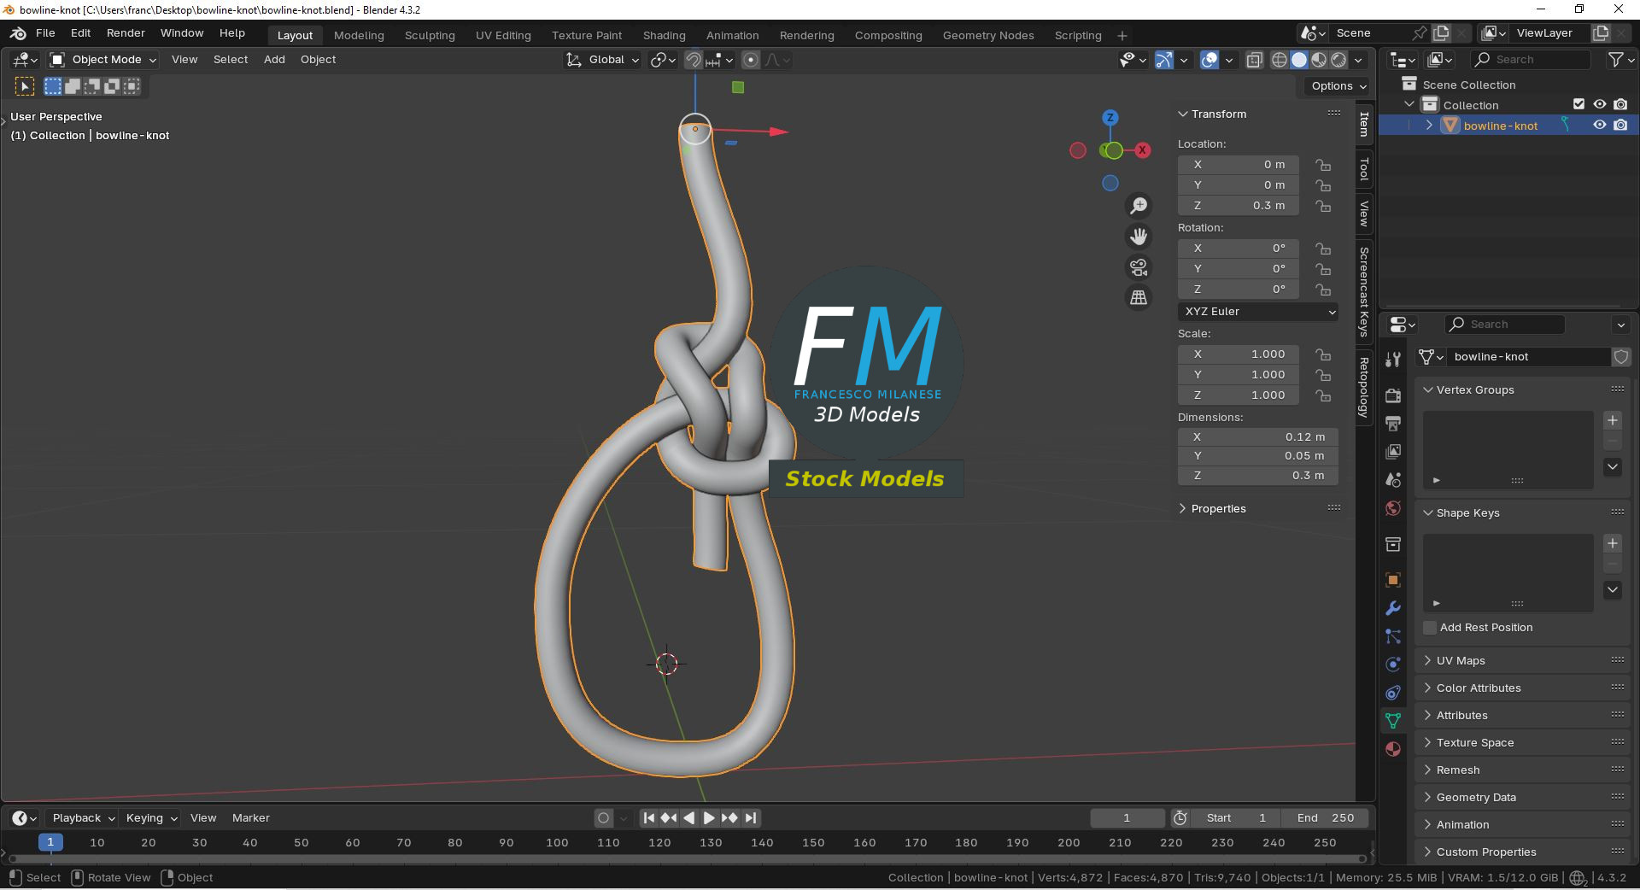Screen dimensions: 1640x890
Task: Open the Global transform orientation dropdown
Action: click(x=603, y=60)
